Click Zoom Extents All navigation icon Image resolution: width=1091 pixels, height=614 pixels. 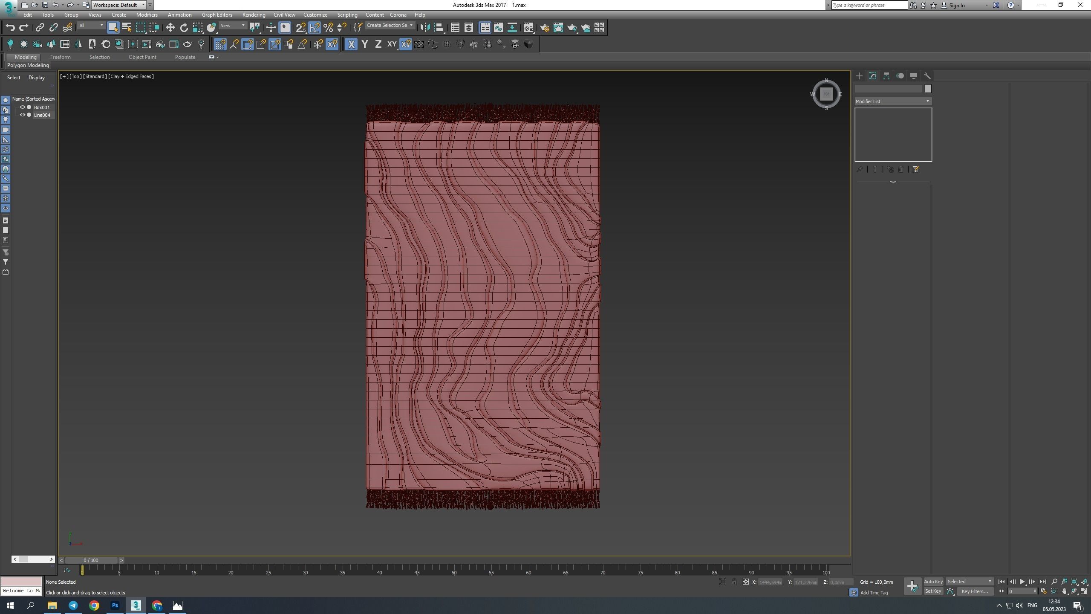click(1085, 582)
